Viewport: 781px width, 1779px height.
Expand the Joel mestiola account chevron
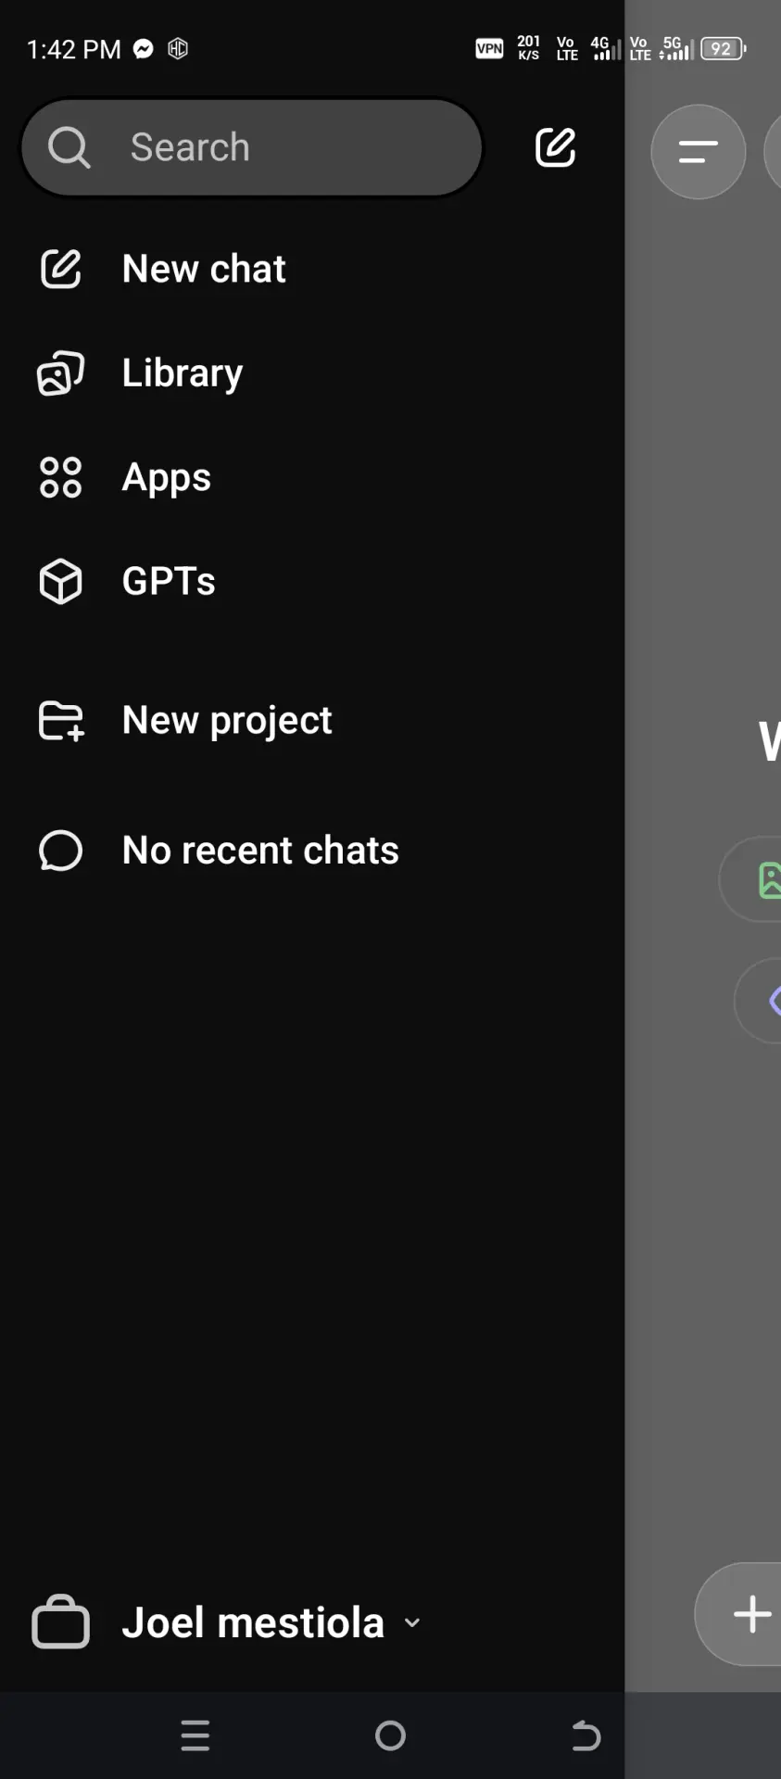click(412, 1623)
